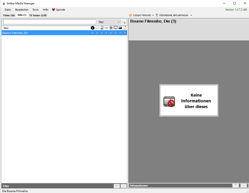This screenshot has height=193, width=249.
Task: Click the Banner column header icon
Action: (x=97, y=28)
